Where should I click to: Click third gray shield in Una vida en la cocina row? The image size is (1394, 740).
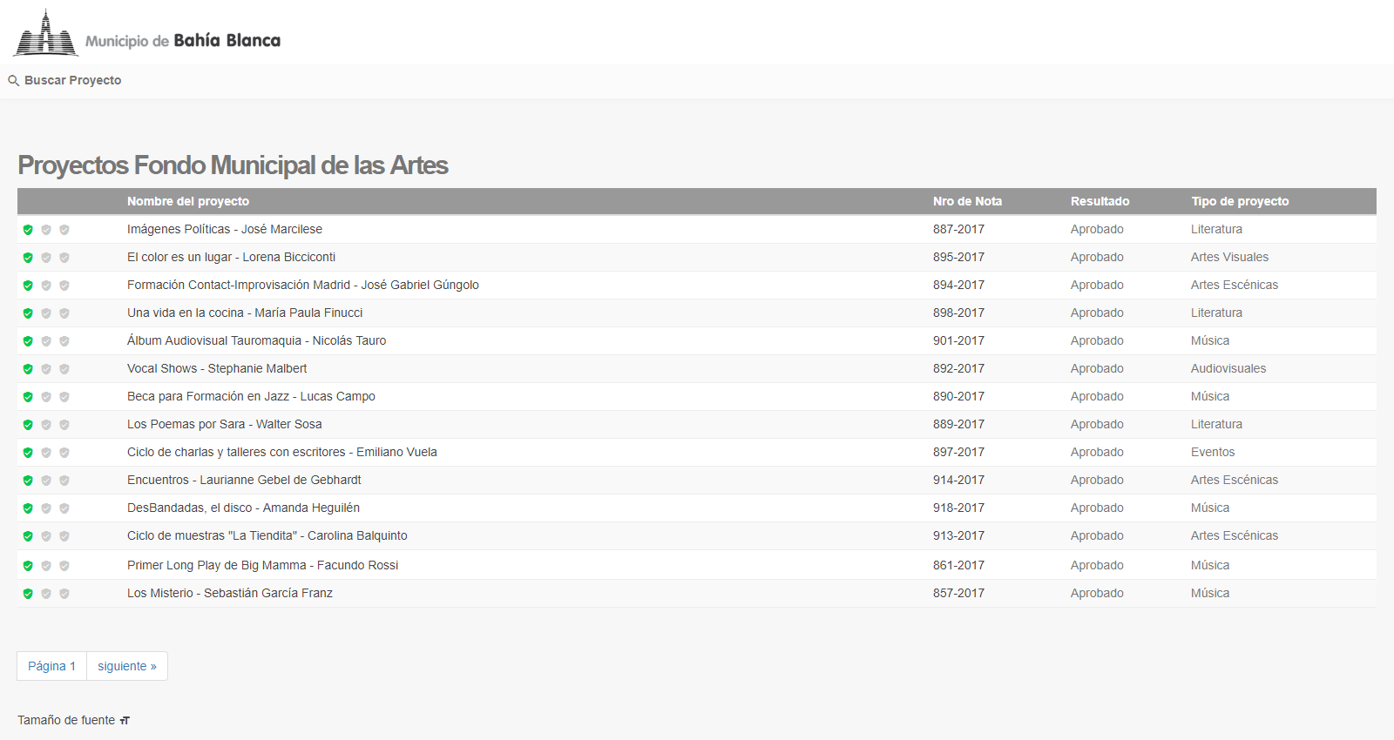[64, 313]
